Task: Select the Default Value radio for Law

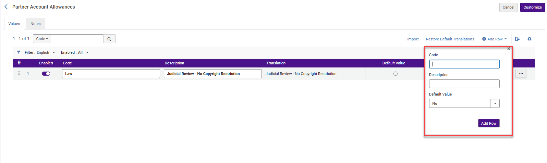Action: pyautogui.click(x=396, y=74)
